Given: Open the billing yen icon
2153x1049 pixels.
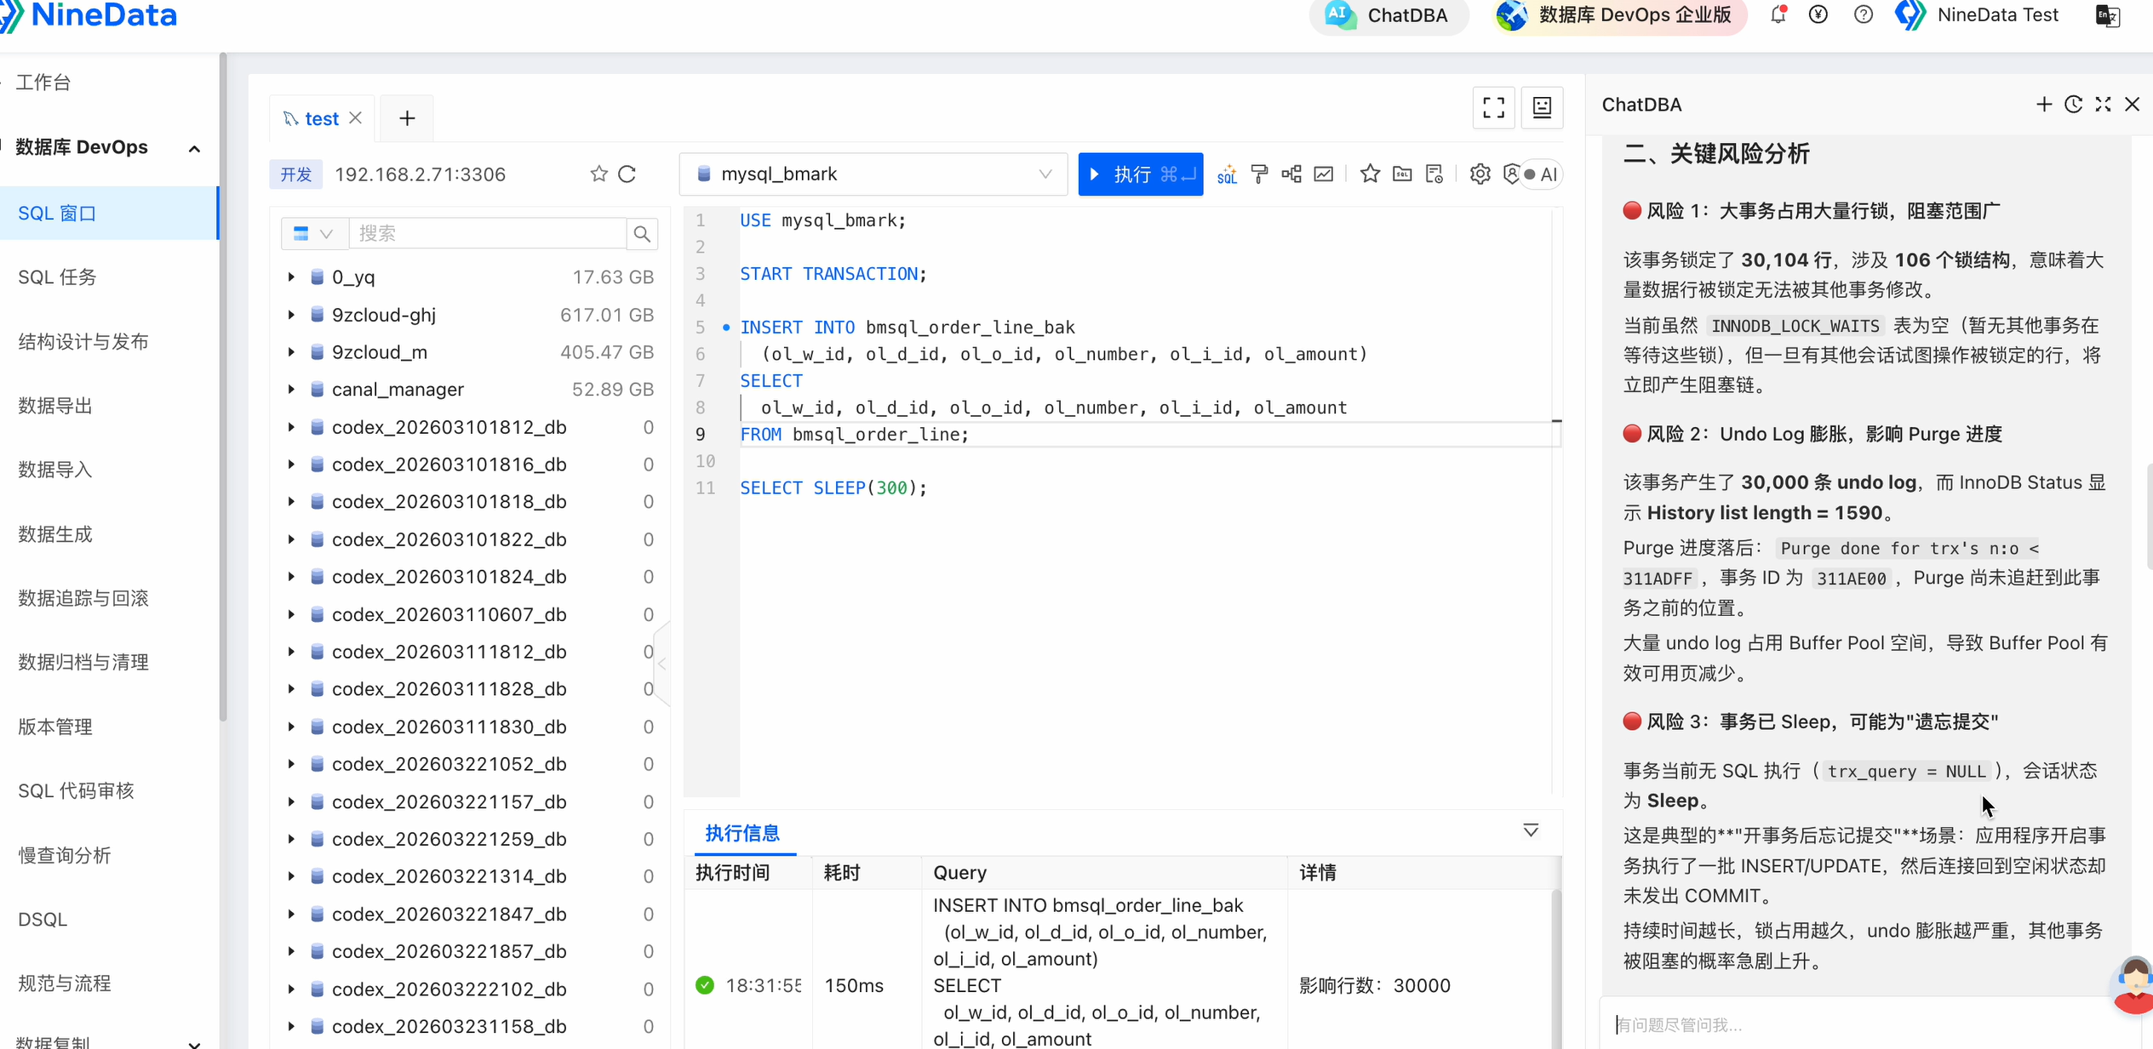Looking at the screenshot, I should tap(1818, 14).
